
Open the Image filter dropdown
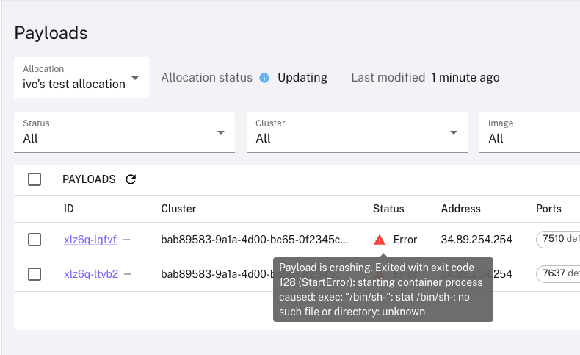point(529,132)
